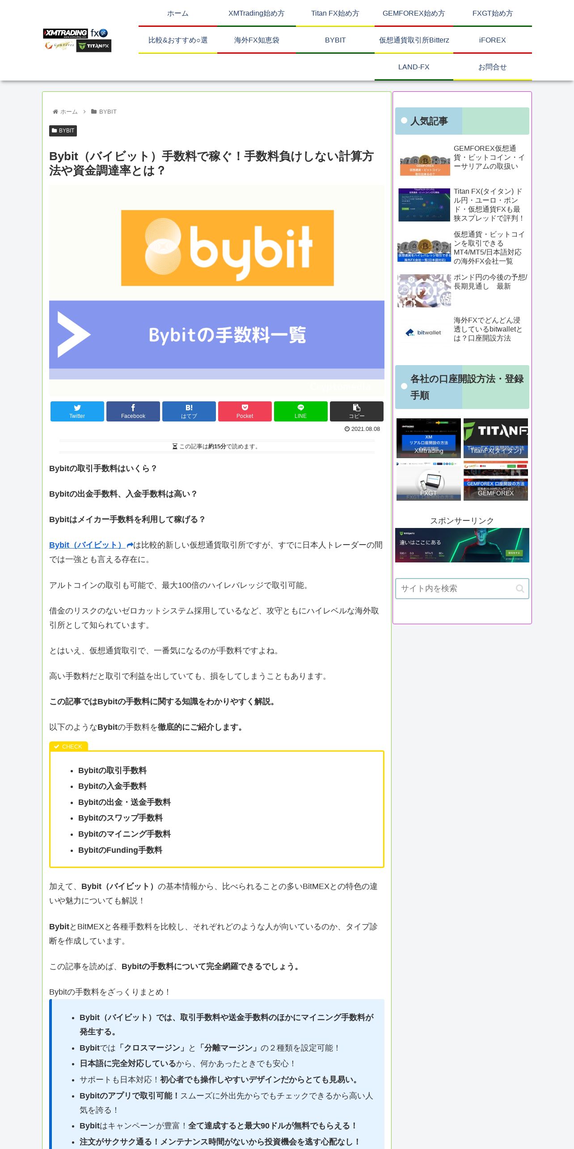Open the TitanFX(タイタン) account opening card
The image size is (574, 1149).
tap(496, 438)
